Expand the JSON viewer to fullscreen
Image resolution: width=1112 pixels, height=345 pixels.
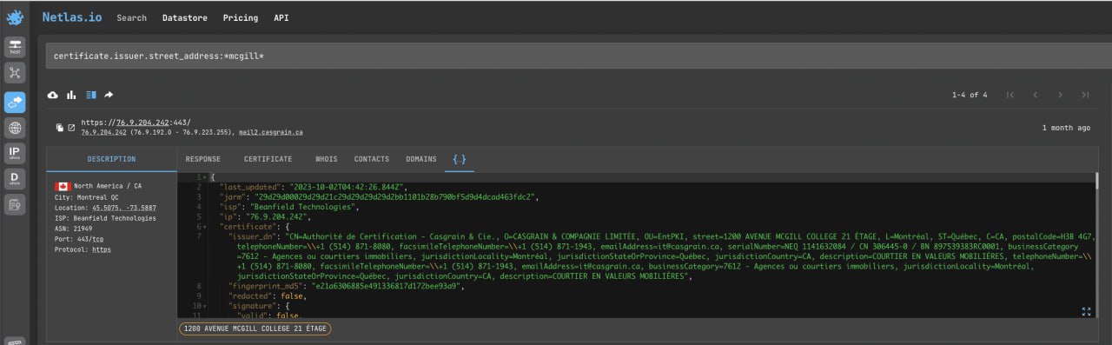1086,311
